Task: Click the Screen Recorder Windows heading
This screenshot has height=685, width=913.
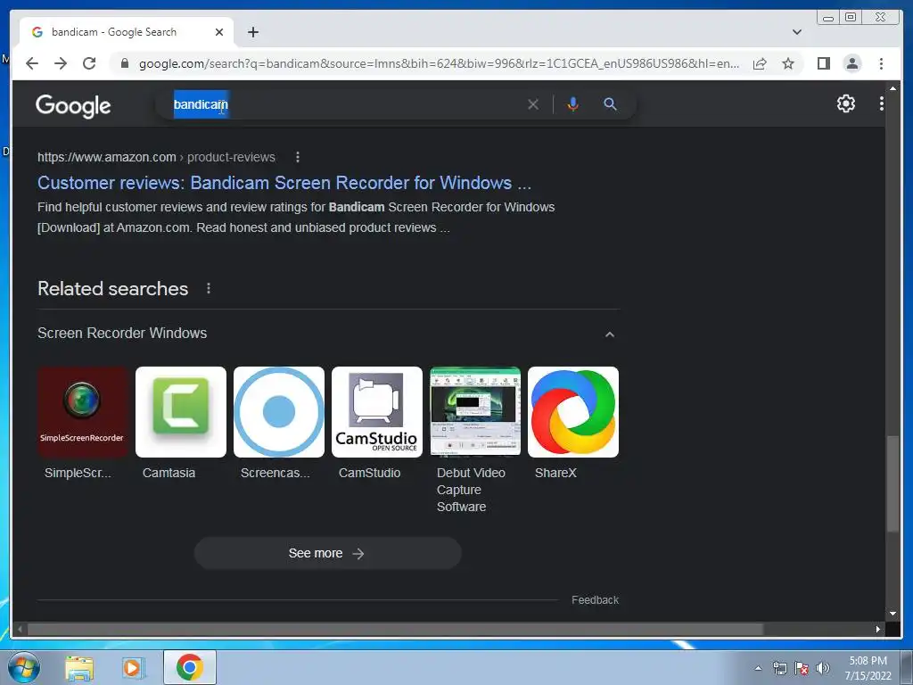Action: pos(122,334)
